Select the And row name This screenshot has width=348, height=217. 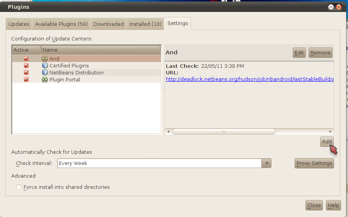[x=54, y=59]
